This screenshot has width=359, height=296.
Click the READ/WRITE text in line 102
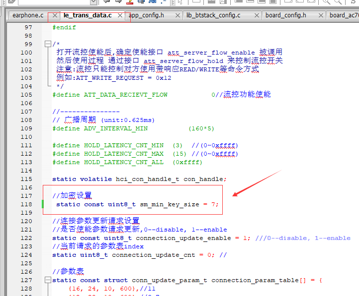199,69
